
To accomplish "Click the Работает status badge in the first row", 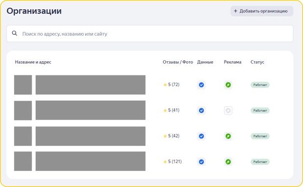I will coord(260,85).
